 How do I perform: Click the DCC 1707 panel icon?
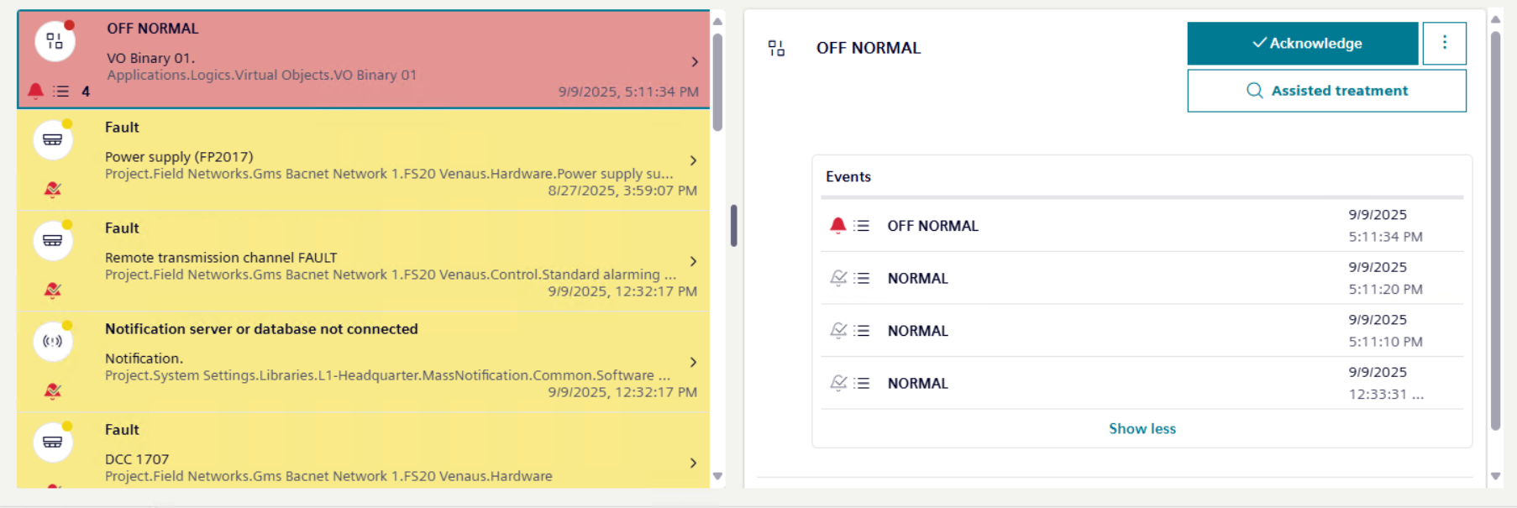point(53,443)
